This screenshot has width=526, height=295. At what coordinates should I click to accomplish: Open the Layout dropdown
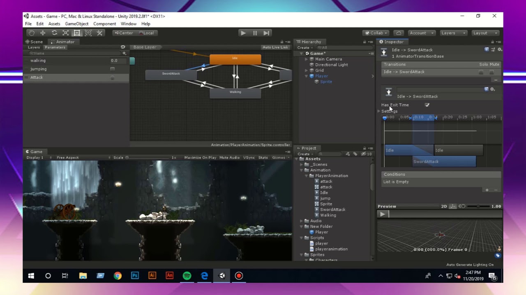pos(485,33)
